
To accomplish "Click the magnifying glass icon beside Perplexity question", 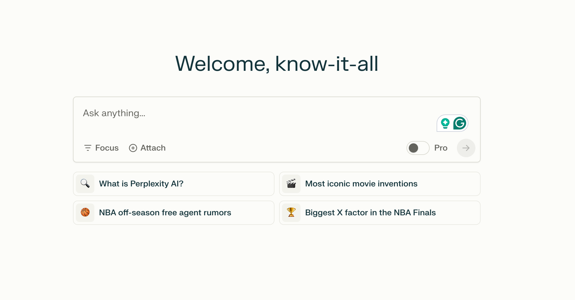I will click(x=85, y=184).
